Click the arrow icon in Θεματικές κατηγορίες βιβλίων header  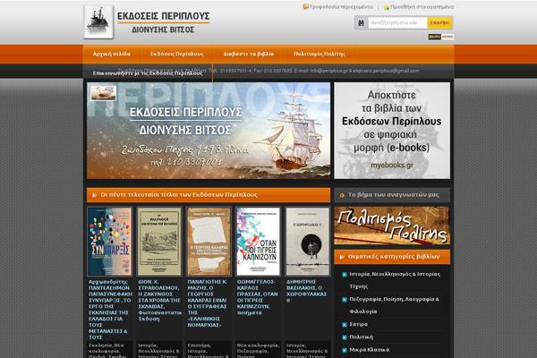pos(342,257)
